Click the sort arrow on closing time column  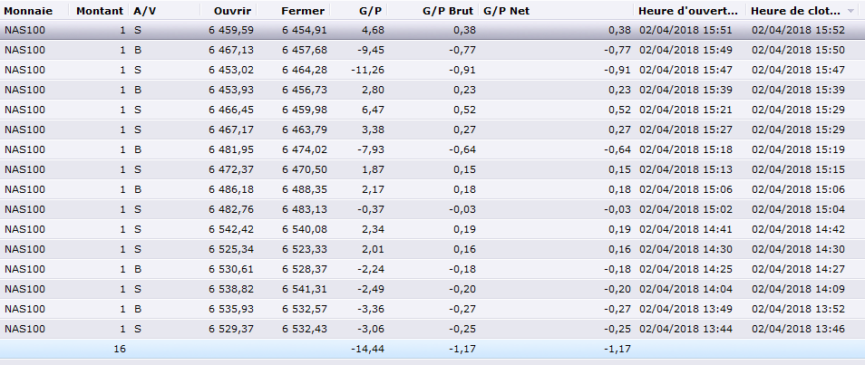(x=850, y=10)
